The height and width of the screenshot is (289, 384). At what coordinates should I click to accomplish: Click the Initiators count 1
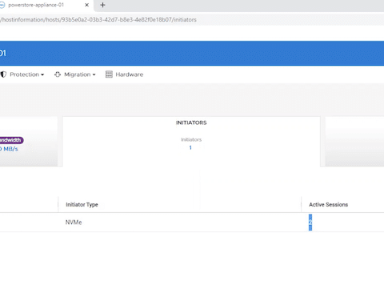point(190,147)
